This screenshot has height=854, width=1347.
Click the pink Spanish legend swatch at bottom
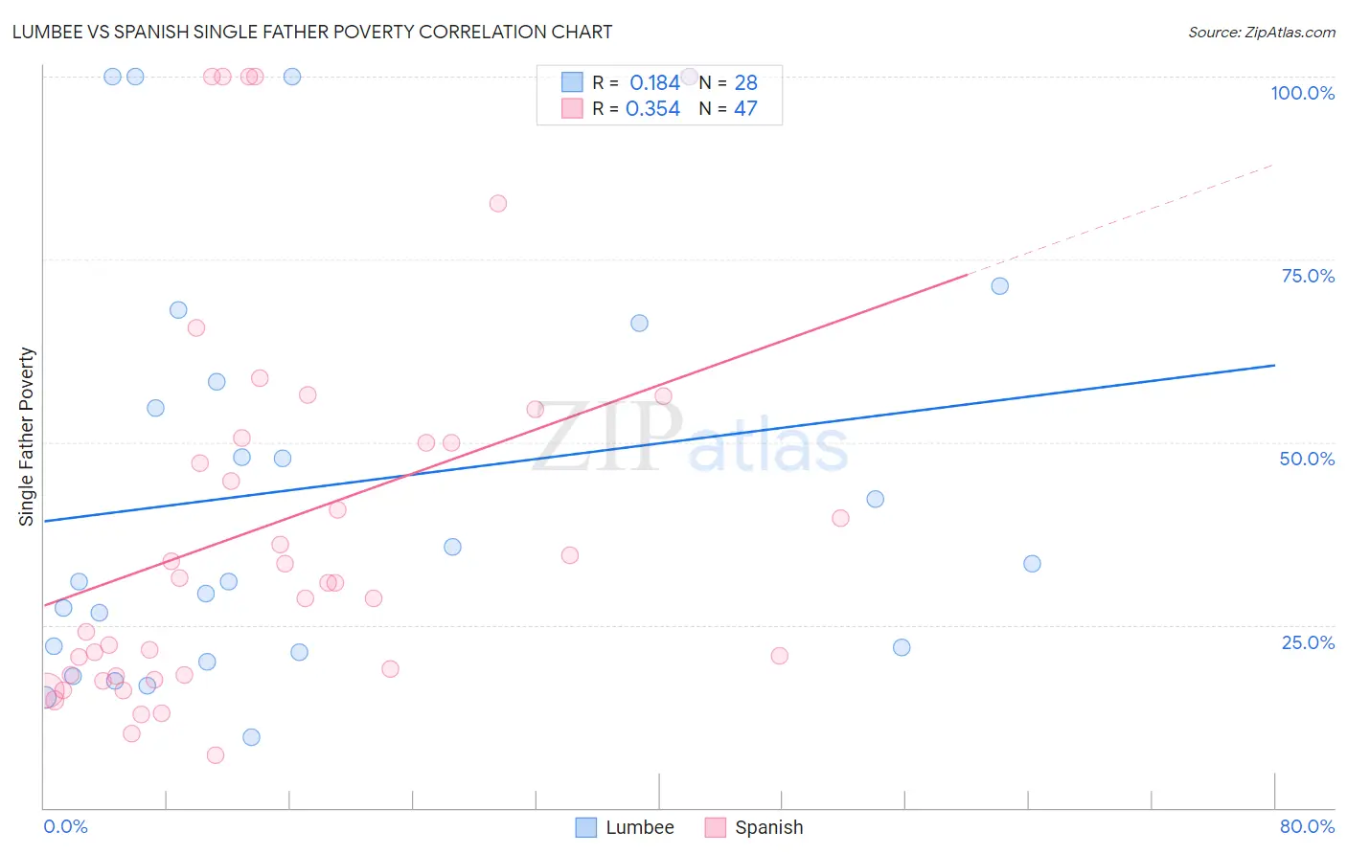click(x=716, y=827)
